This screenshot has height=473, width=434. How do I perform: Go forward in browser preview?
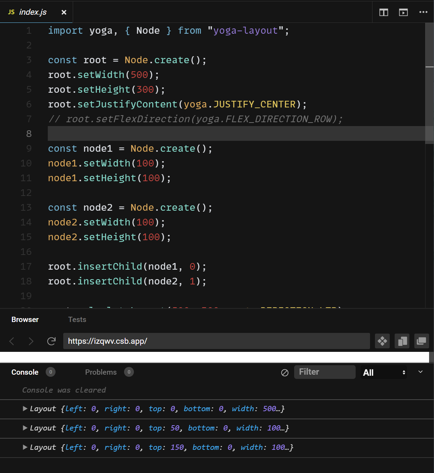(31, 341)
